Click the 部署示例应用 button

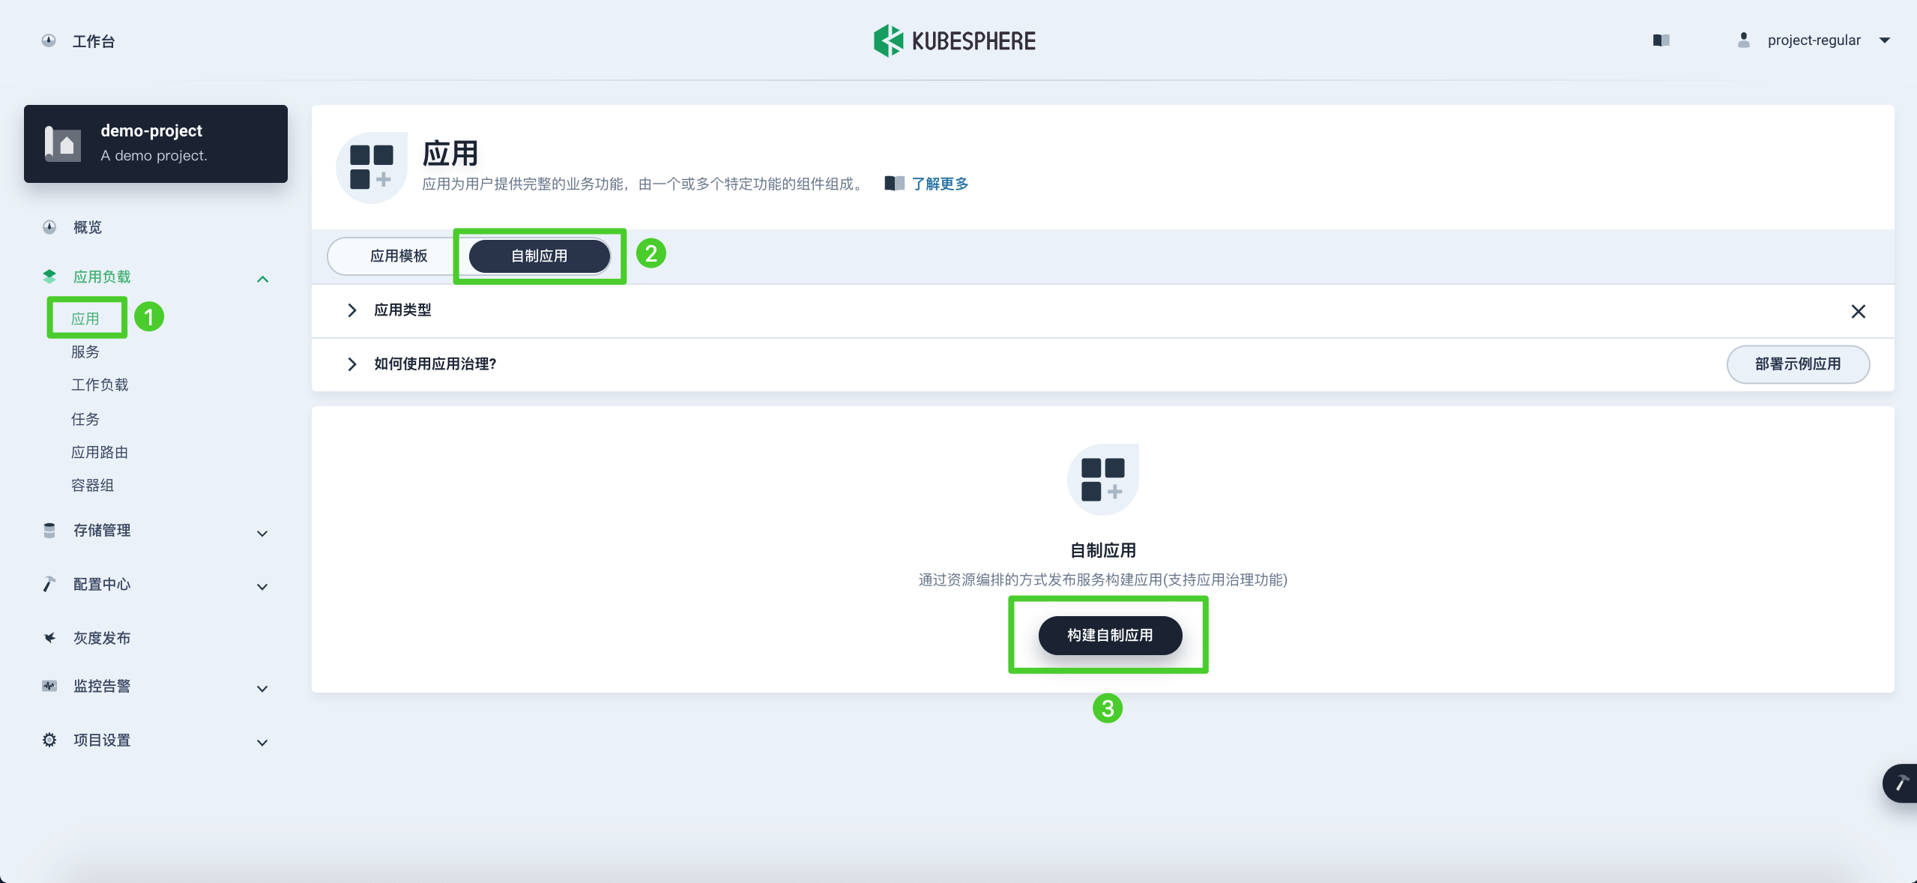1797,364
